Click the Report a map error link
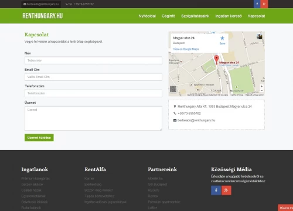 tap(254, 95)
